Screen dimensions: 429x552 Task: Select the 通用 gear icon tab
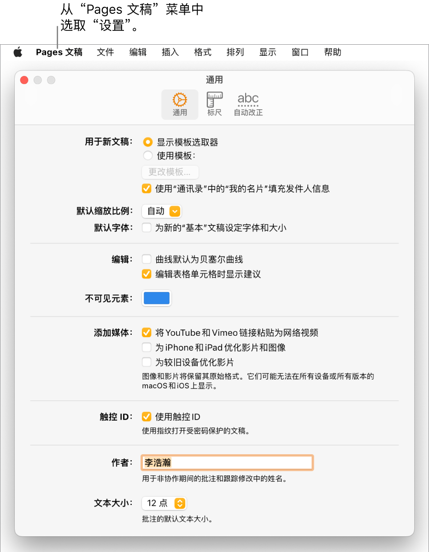[180, 105]
